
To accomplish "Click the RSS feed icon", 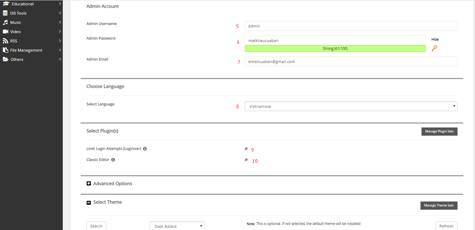I will (5, 41).
